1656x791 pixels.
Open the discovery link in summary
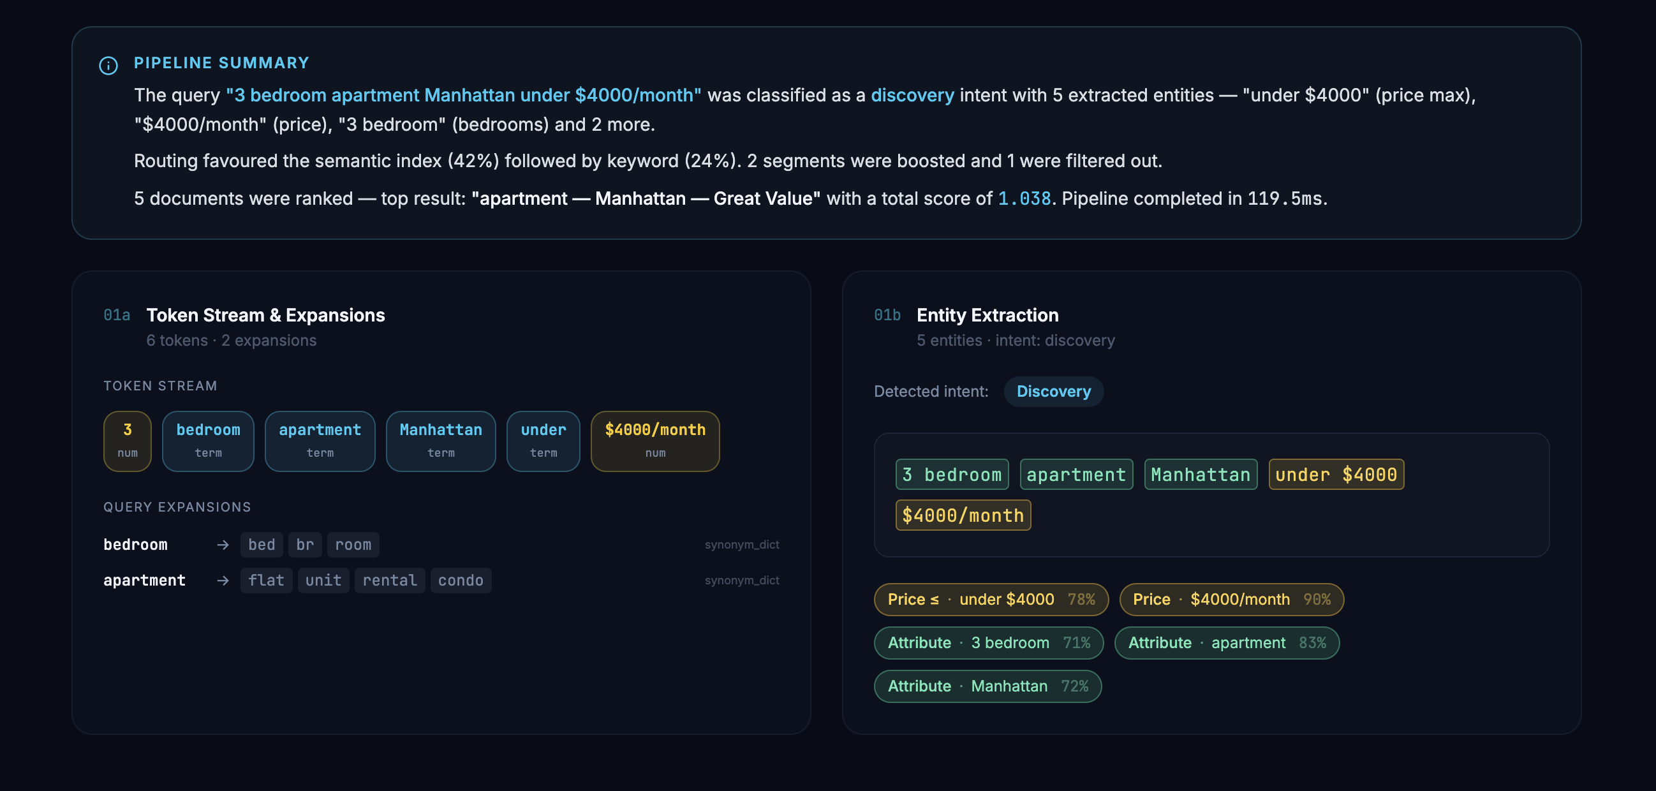click(912, 95)
